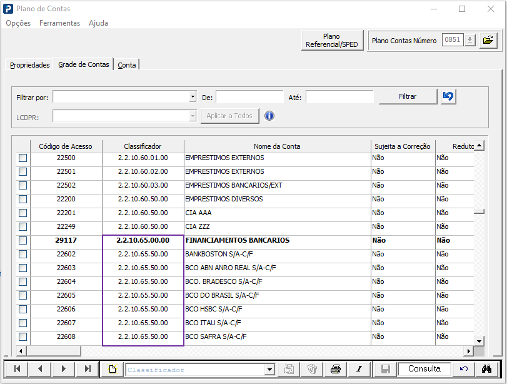Mark the BCO SAFRA row checkbox
The height and width of the screenshot is (384, 507).
(x=23, y=336)
